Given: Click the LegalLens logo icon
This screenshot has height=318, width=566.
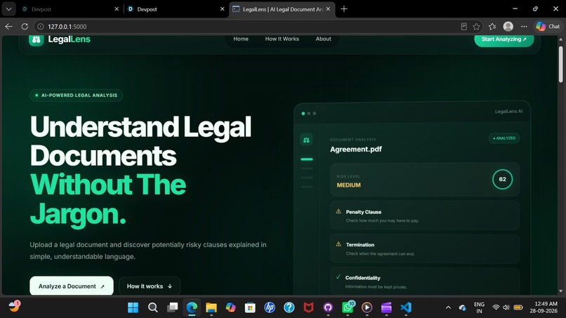Looking at the screenshot, I should [36, 40].
